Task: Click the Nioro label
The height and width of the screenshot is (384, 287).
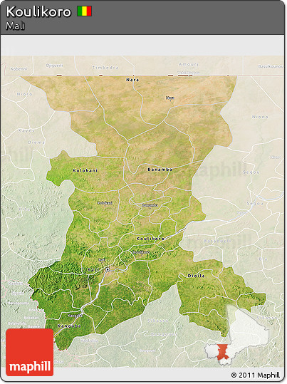Action: pos(24,94)
